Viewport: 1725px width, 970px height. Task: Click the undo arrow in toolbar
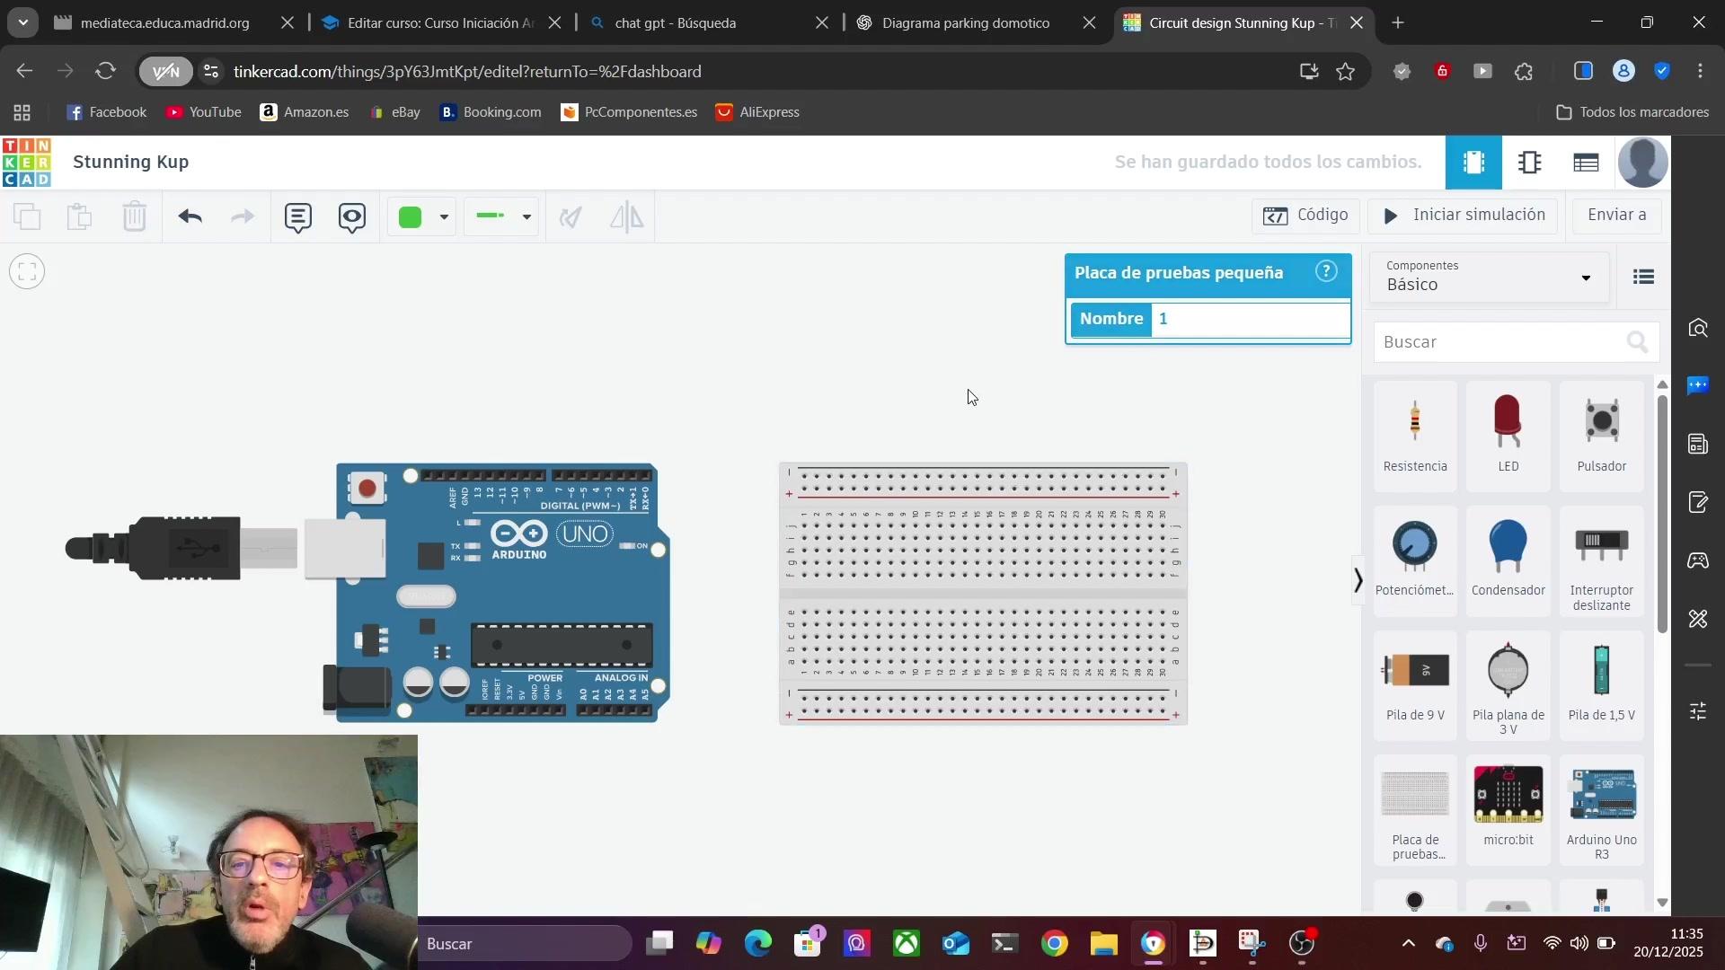[x=190, y=216]
